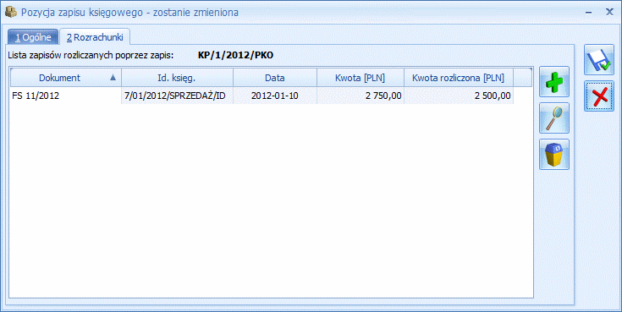Image resolution: width=622 pixels, height=312 pixels.
Task: Click the KP/1/2012/PKO entry label
Action: 235,55
